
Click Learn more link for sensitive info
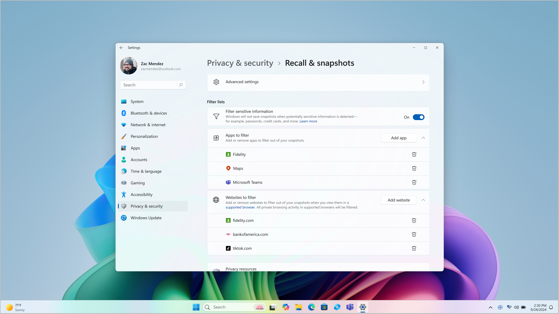pyautogui.click(x=308, y=121)
